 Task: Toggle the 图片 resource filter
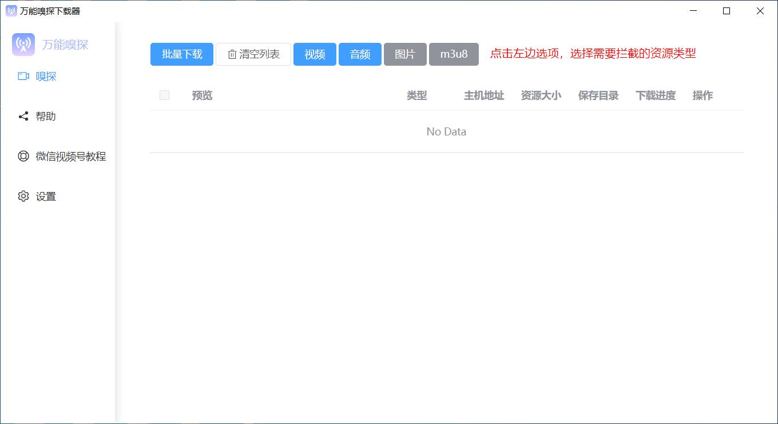click(405, 54)
